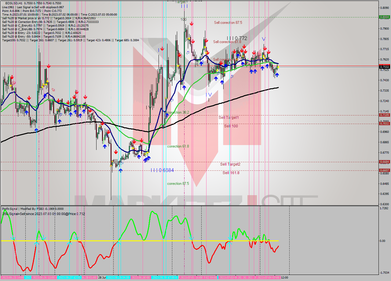Click the 0.7805 price axis value
Screen dimensions: 391x281
pos(384,39)
